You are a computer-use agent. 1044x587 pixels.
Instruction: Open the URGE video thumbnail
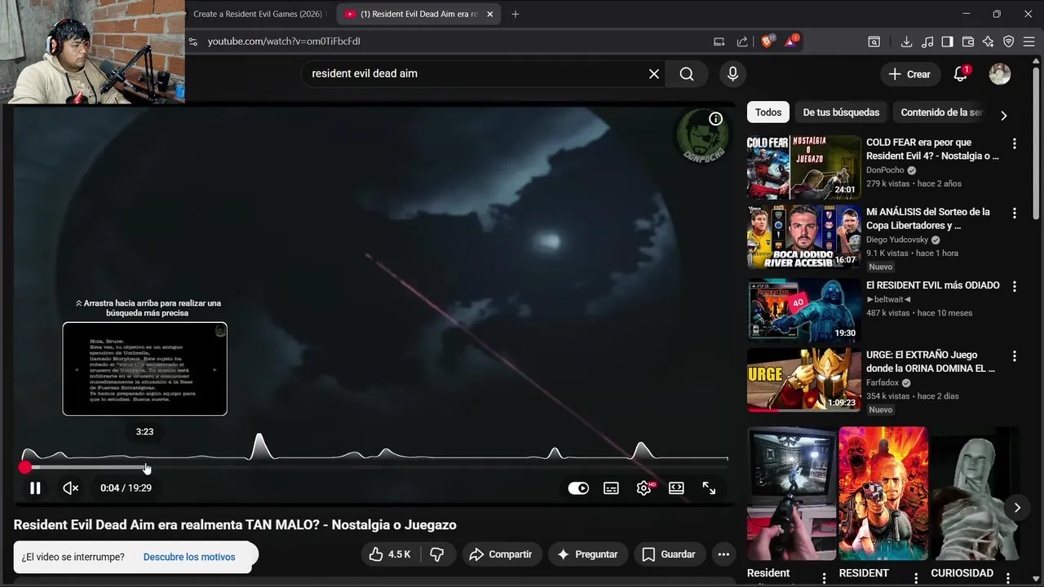803,380
